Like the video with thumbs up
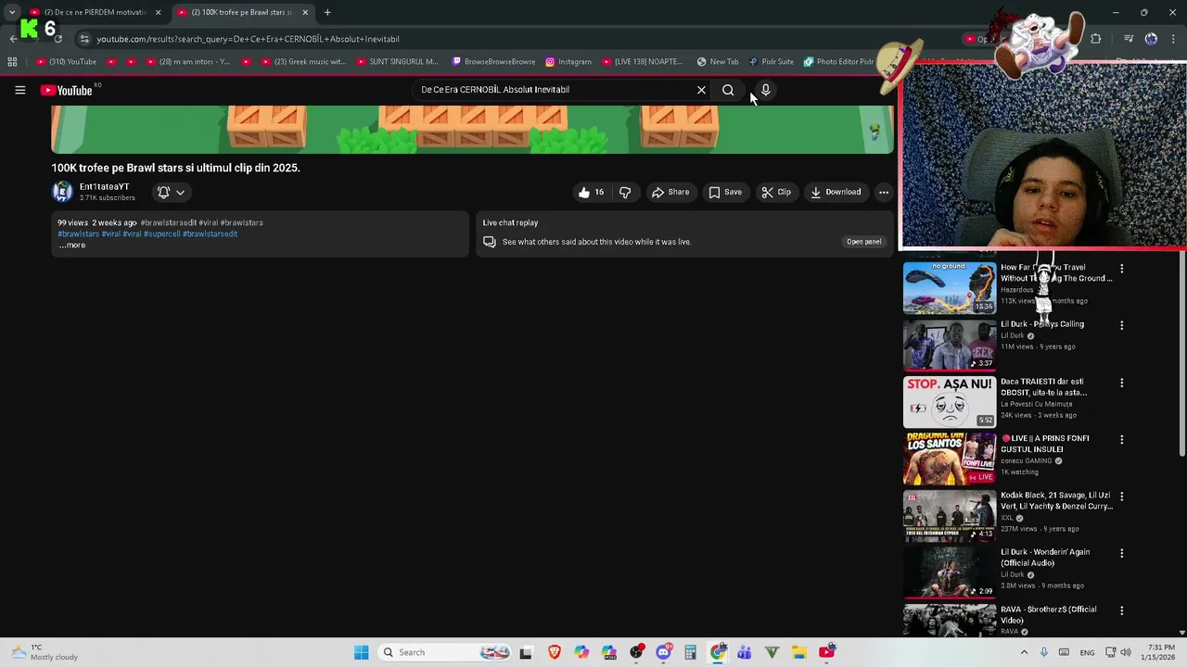The image size is (1187, 667). (x=592, y=192)
